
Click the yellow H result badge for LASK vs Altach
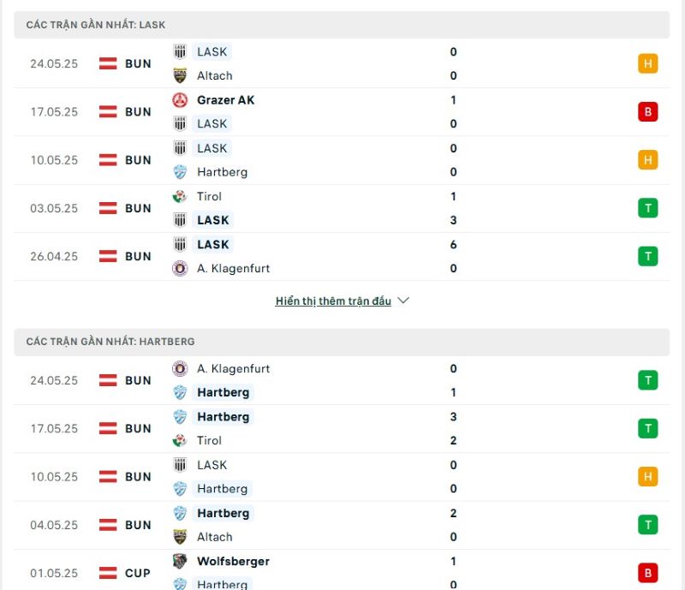click(x=648, y=63)
